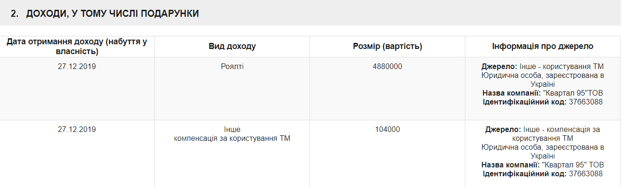Click the "Джерело: Інше - користування ТМ" line

[x=542, y=67]
